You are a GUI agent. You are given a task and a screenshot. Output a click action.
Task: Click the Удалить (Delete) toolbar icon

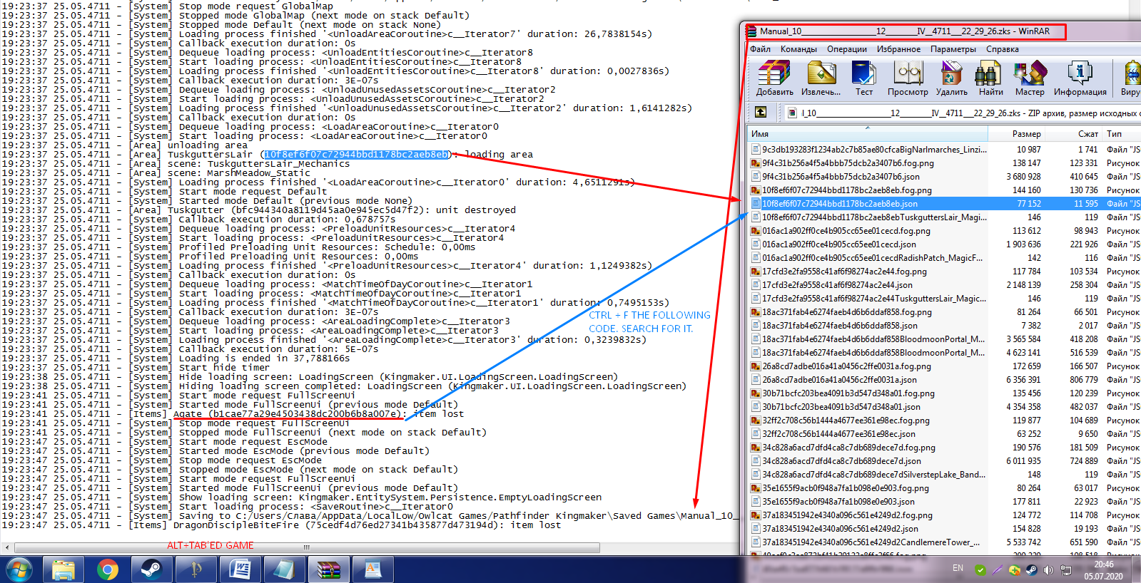click(x=951, y=78)
